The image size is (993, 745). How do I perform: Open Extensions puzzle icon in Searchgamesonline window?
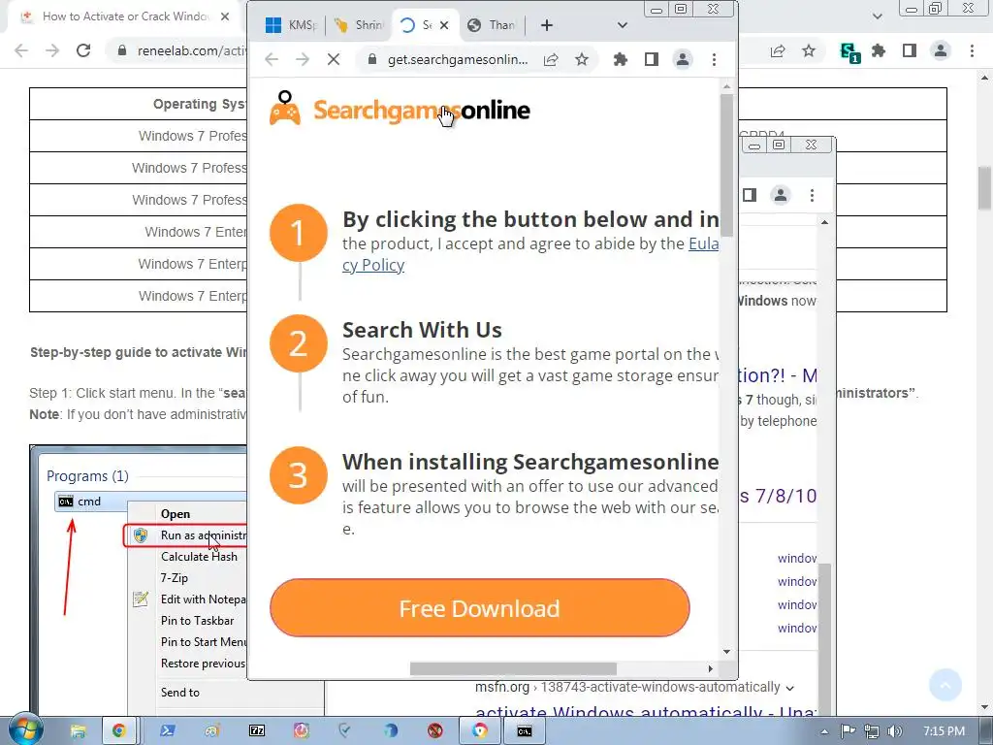(621, 59)
